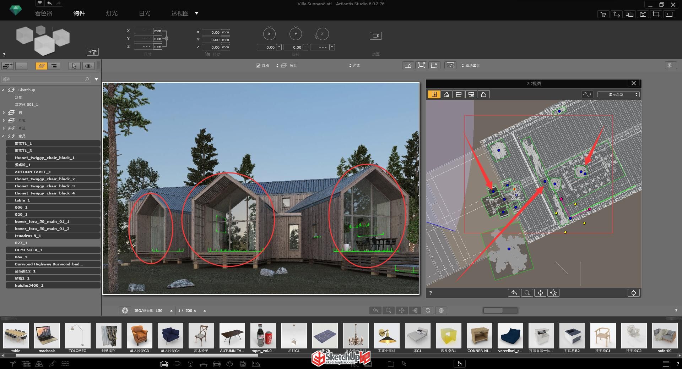
Task: Expand dropdown arrow next to 透视图
Action: point(196,13)
